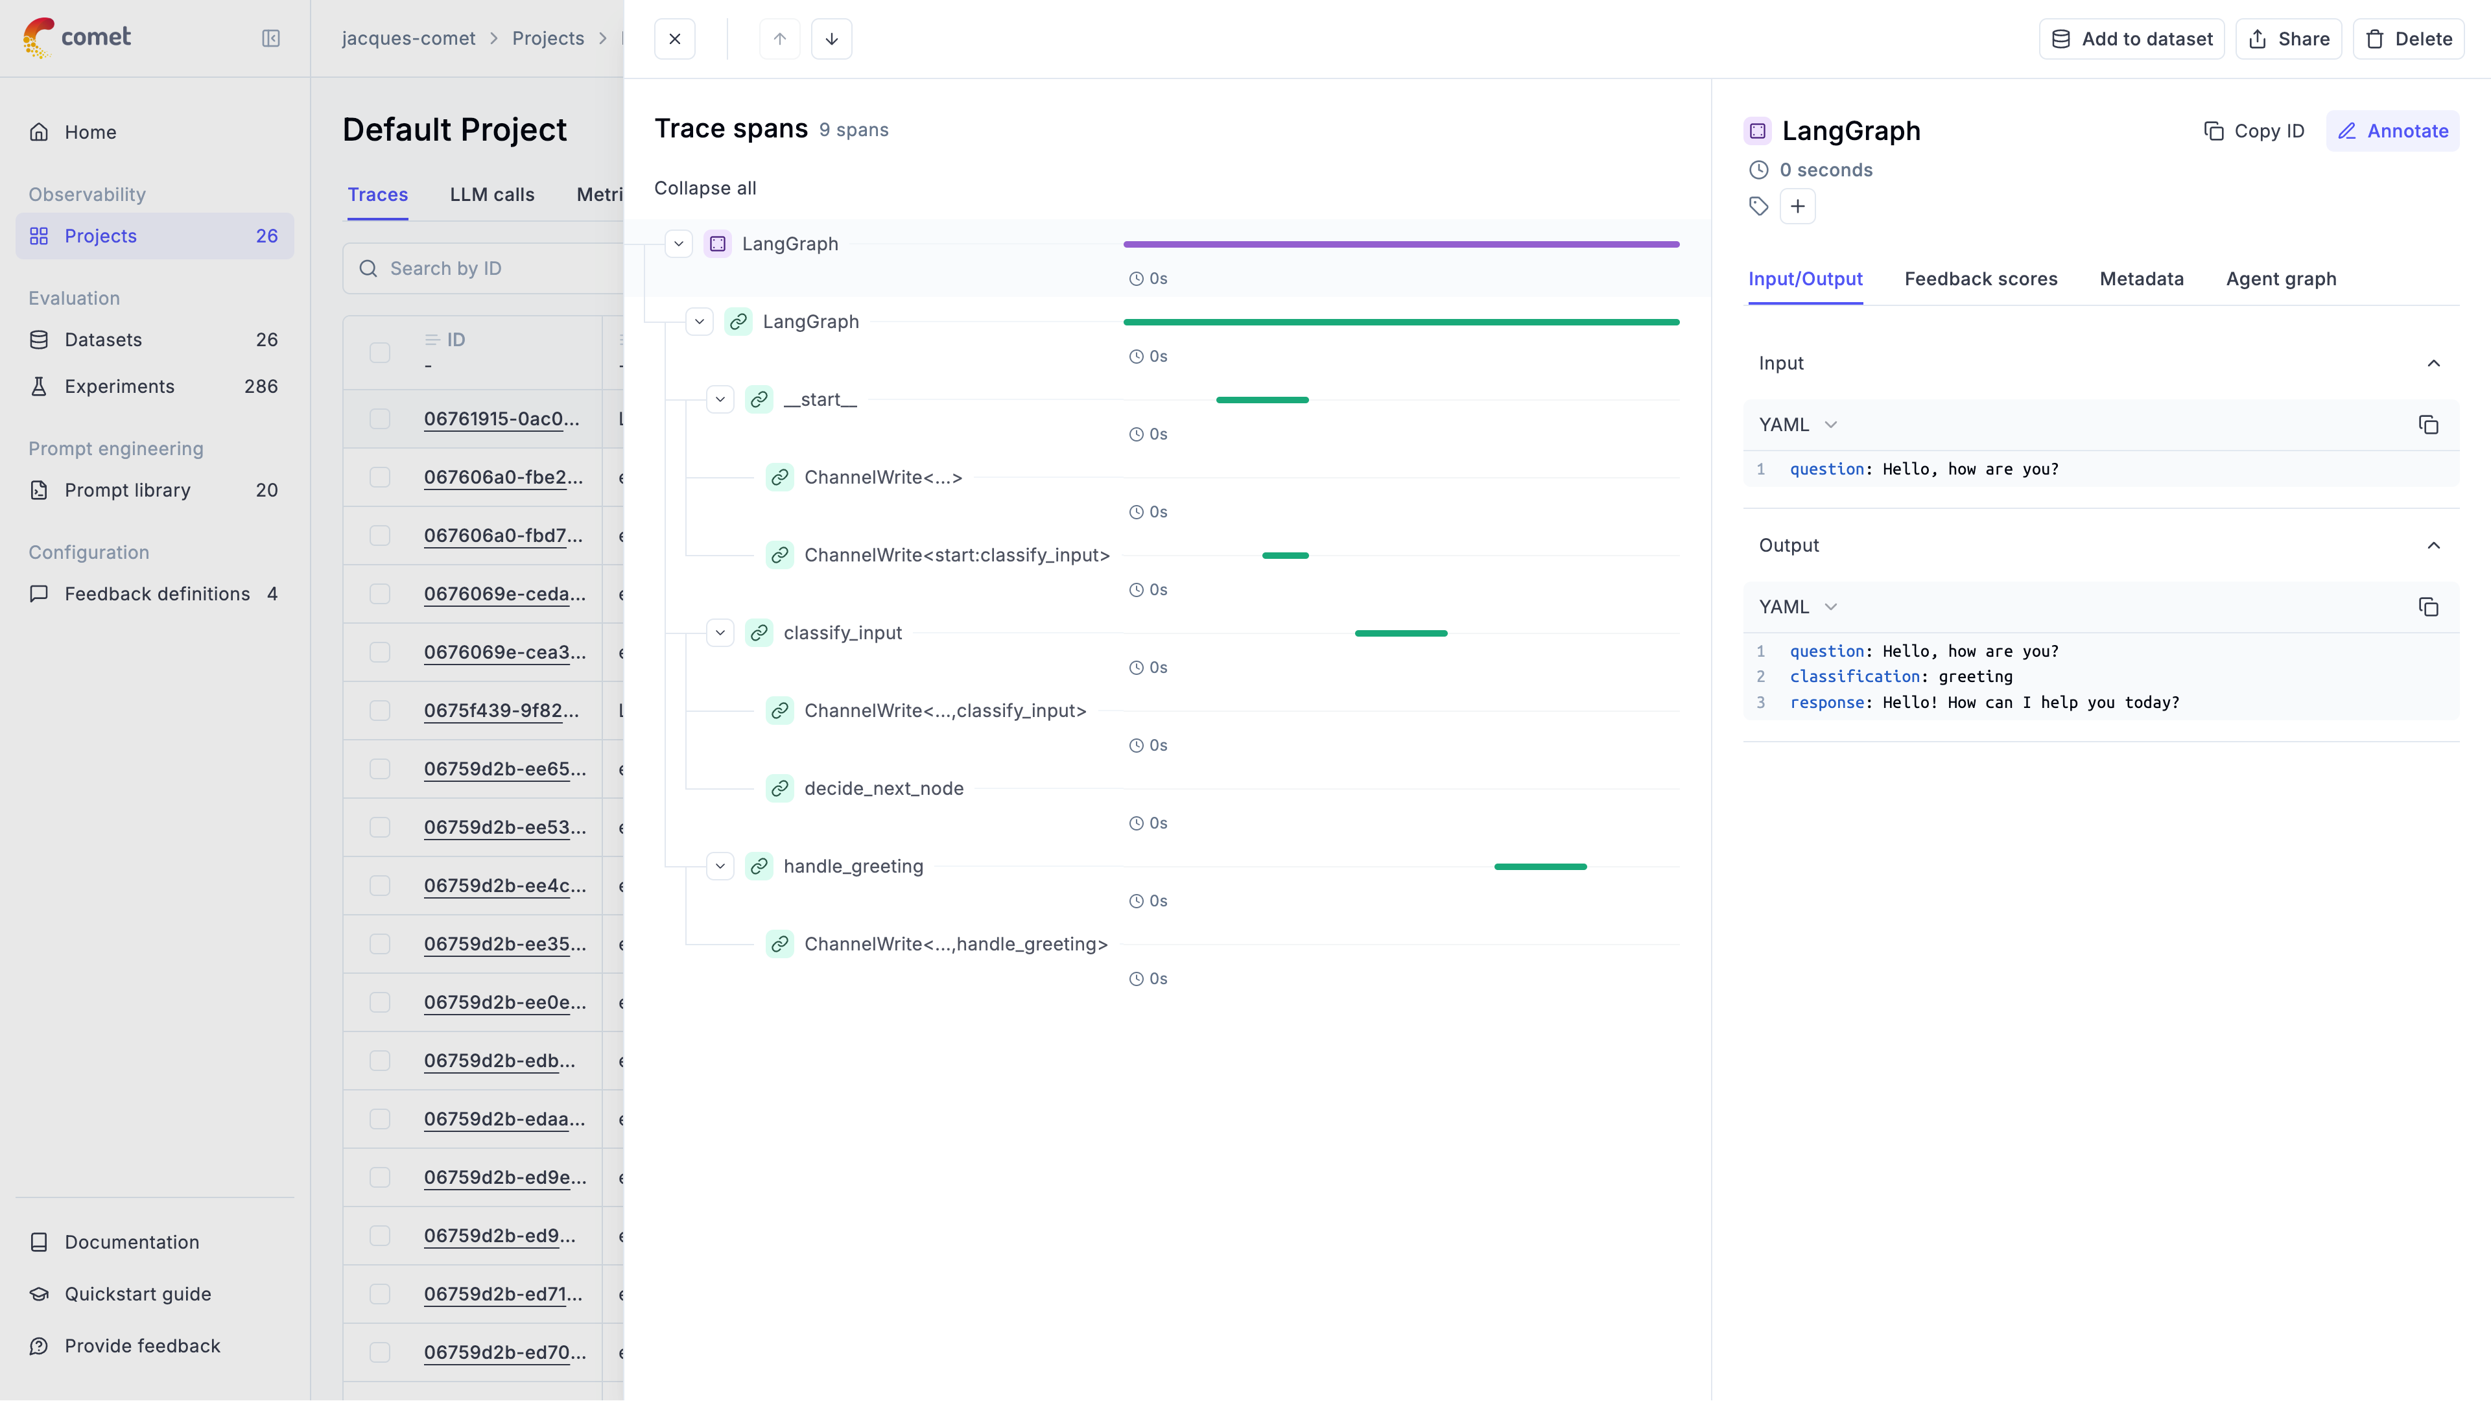This screenshot has height=1401, width=2491.
Task: Open the Feedback scores tab
Action: pos(1981,279)
